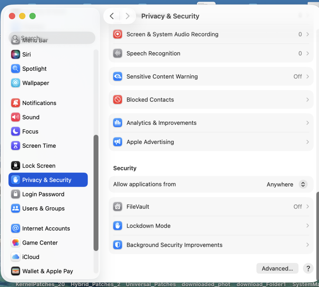Select Lock Screen label in sidebar
319x287 pixels.
pos(39,166)
